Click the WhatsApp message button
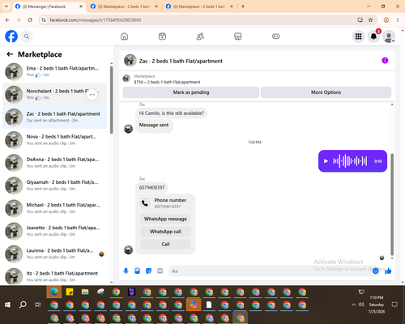This screenshot has height=324, width=405. 165,219
